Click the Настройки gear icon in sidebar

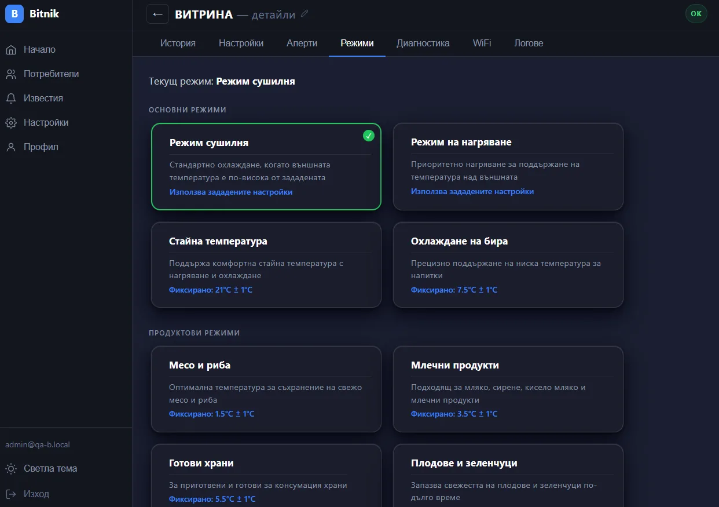pyautogui.click(x=11, y=123)
